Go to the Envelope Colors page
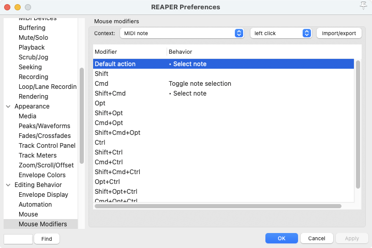372x248 pixels. pos(42,175)
